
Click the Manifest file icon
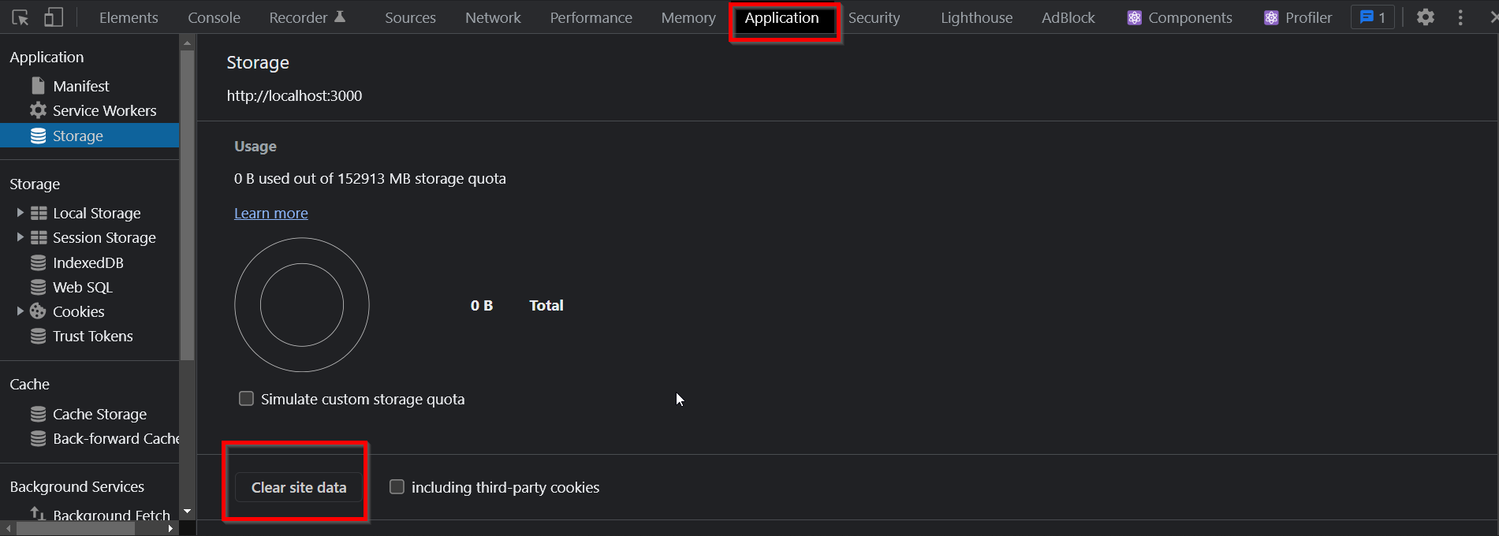[x=38, y=85]
